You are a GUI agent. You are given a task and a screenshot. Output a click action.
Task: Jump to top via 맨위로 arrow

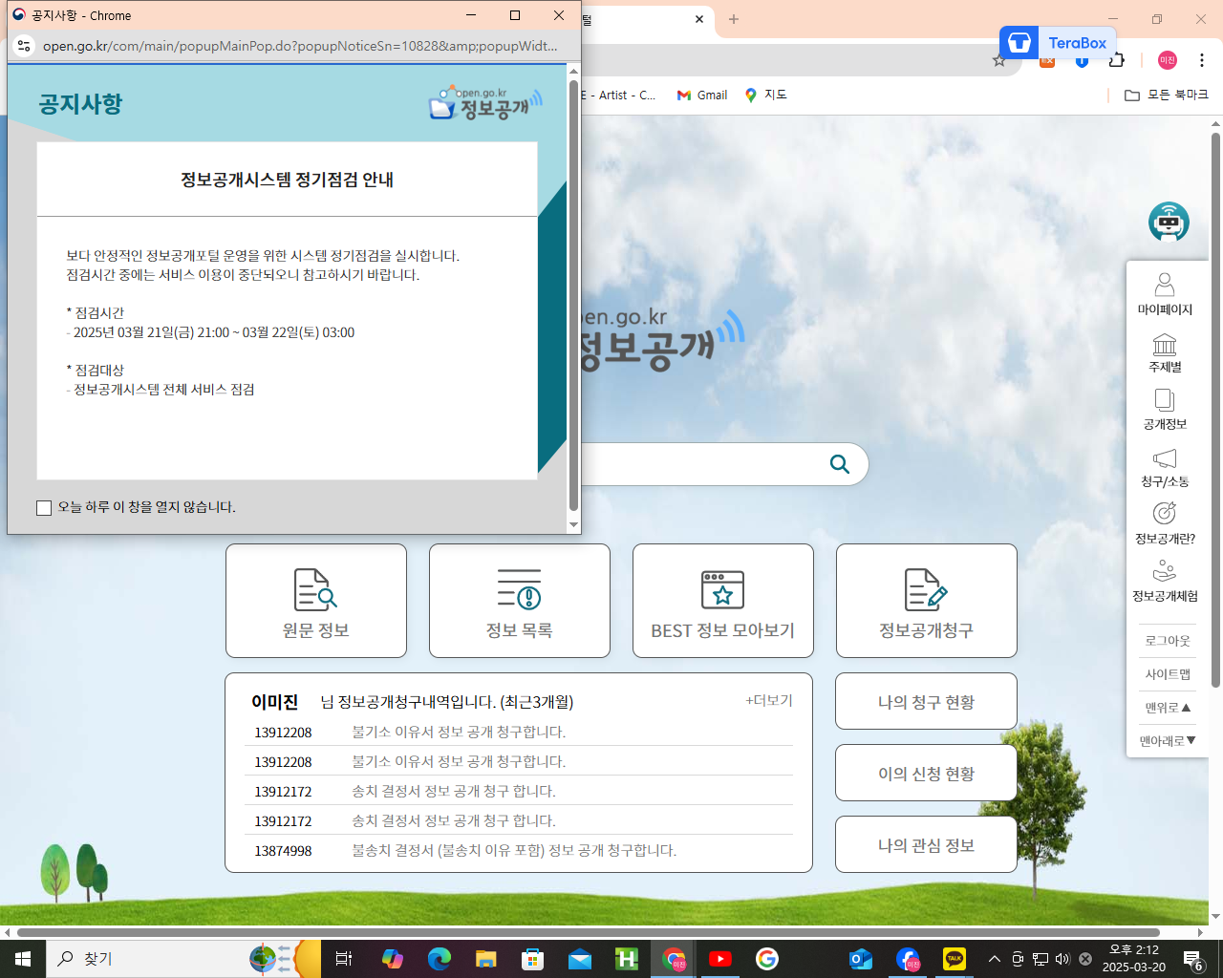point(1167,707)
